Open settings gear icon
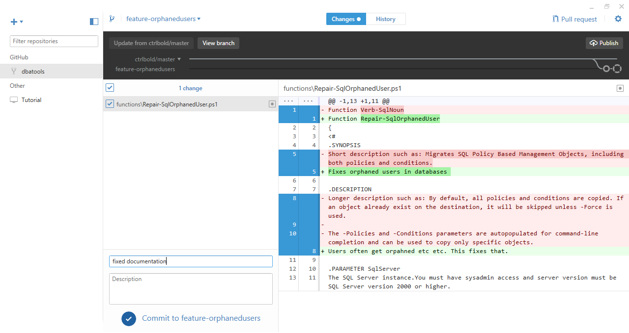 click(618, 19)
